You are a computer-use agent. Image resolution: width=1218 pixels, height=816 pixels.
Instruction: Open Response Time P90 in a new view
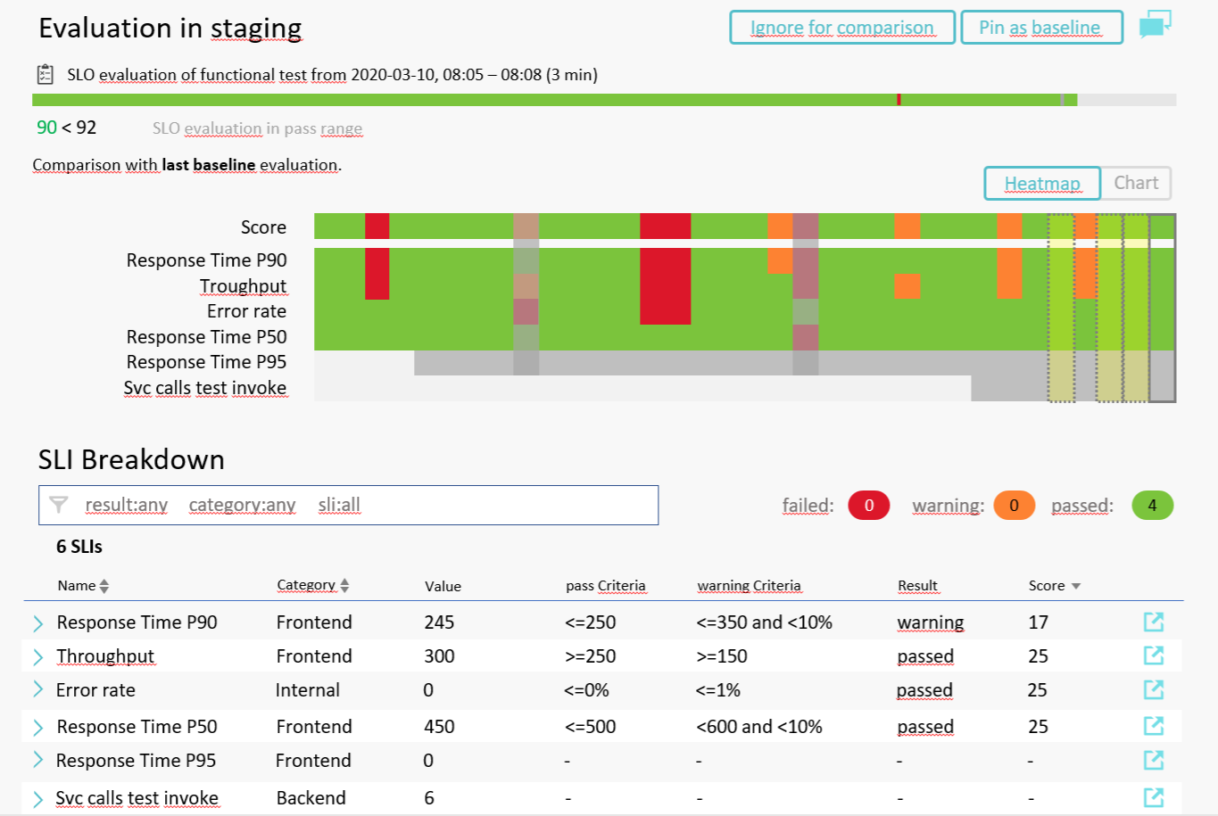(1154, 622)
